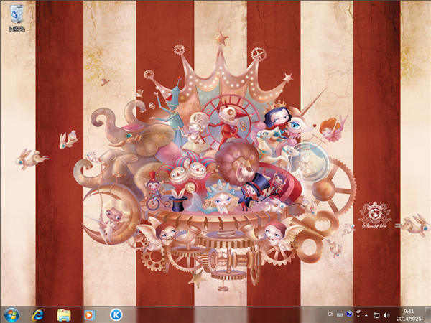This screenshot has width=431, height=323.
Task: Click the 9:41 clock time
Action: (409, 311)
